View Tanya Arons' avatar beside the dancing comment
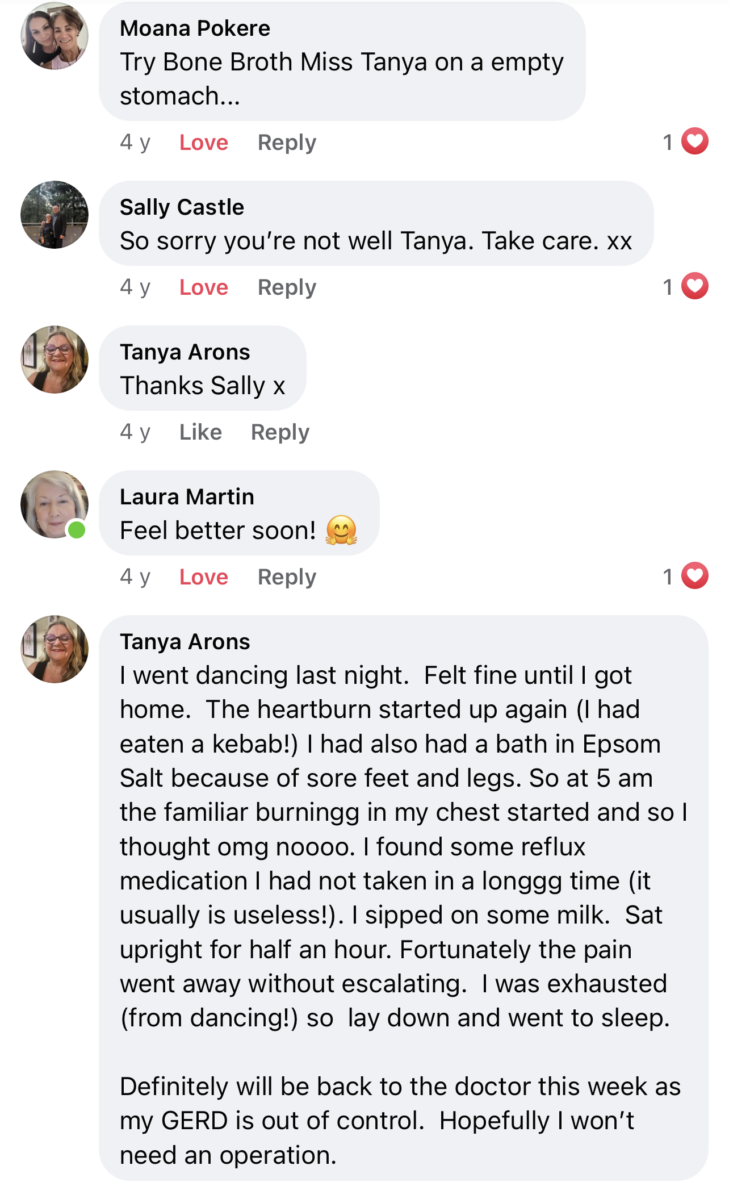Viewport: 729px width, 1182px height. (55, 649)
